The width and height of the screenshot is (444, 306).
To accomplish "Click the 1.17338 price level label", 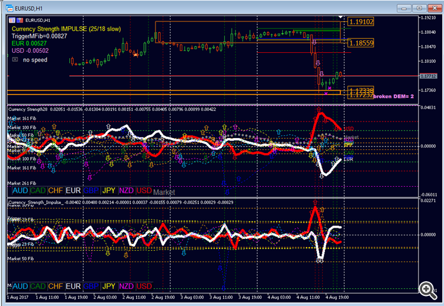I will 361,91.
